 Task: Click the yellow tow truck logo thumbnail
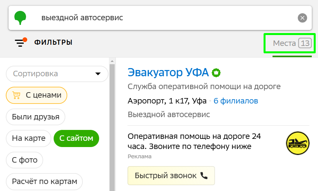coord(297,143)
